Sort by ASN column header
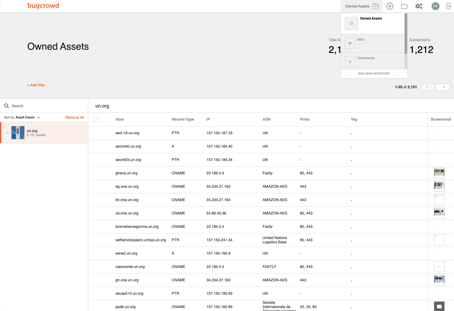The image size is (454, 311). coord(266,119)
